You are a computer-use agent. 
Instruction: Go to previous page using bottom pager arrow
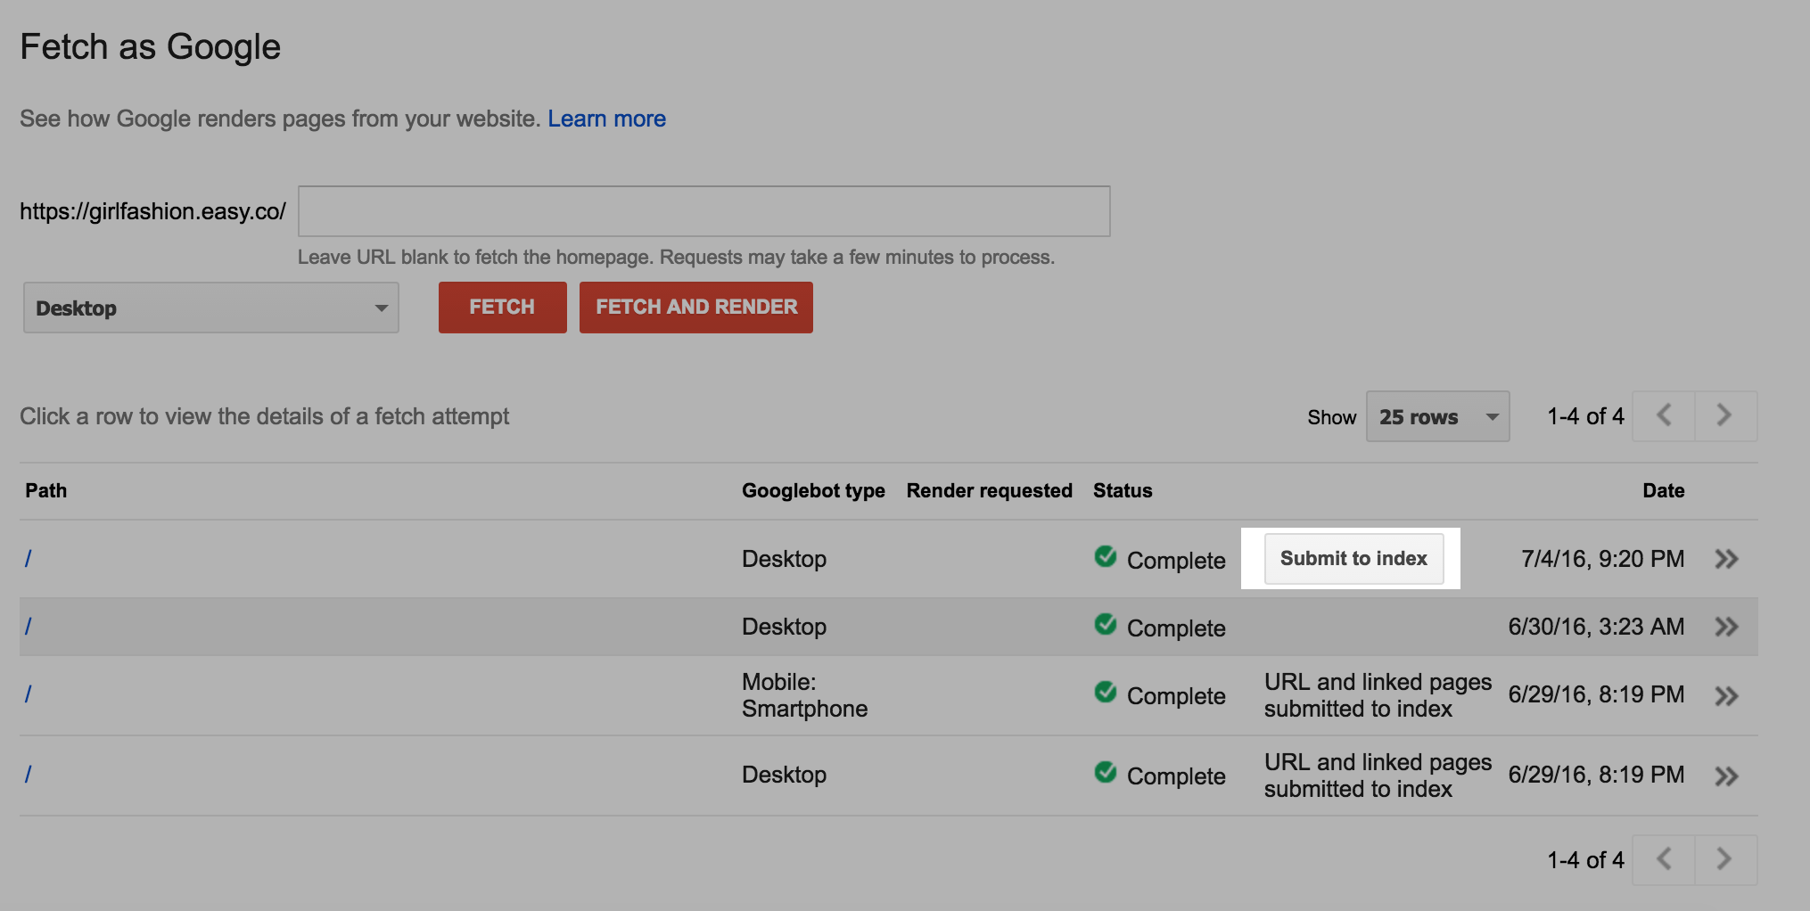point(1664,859)
